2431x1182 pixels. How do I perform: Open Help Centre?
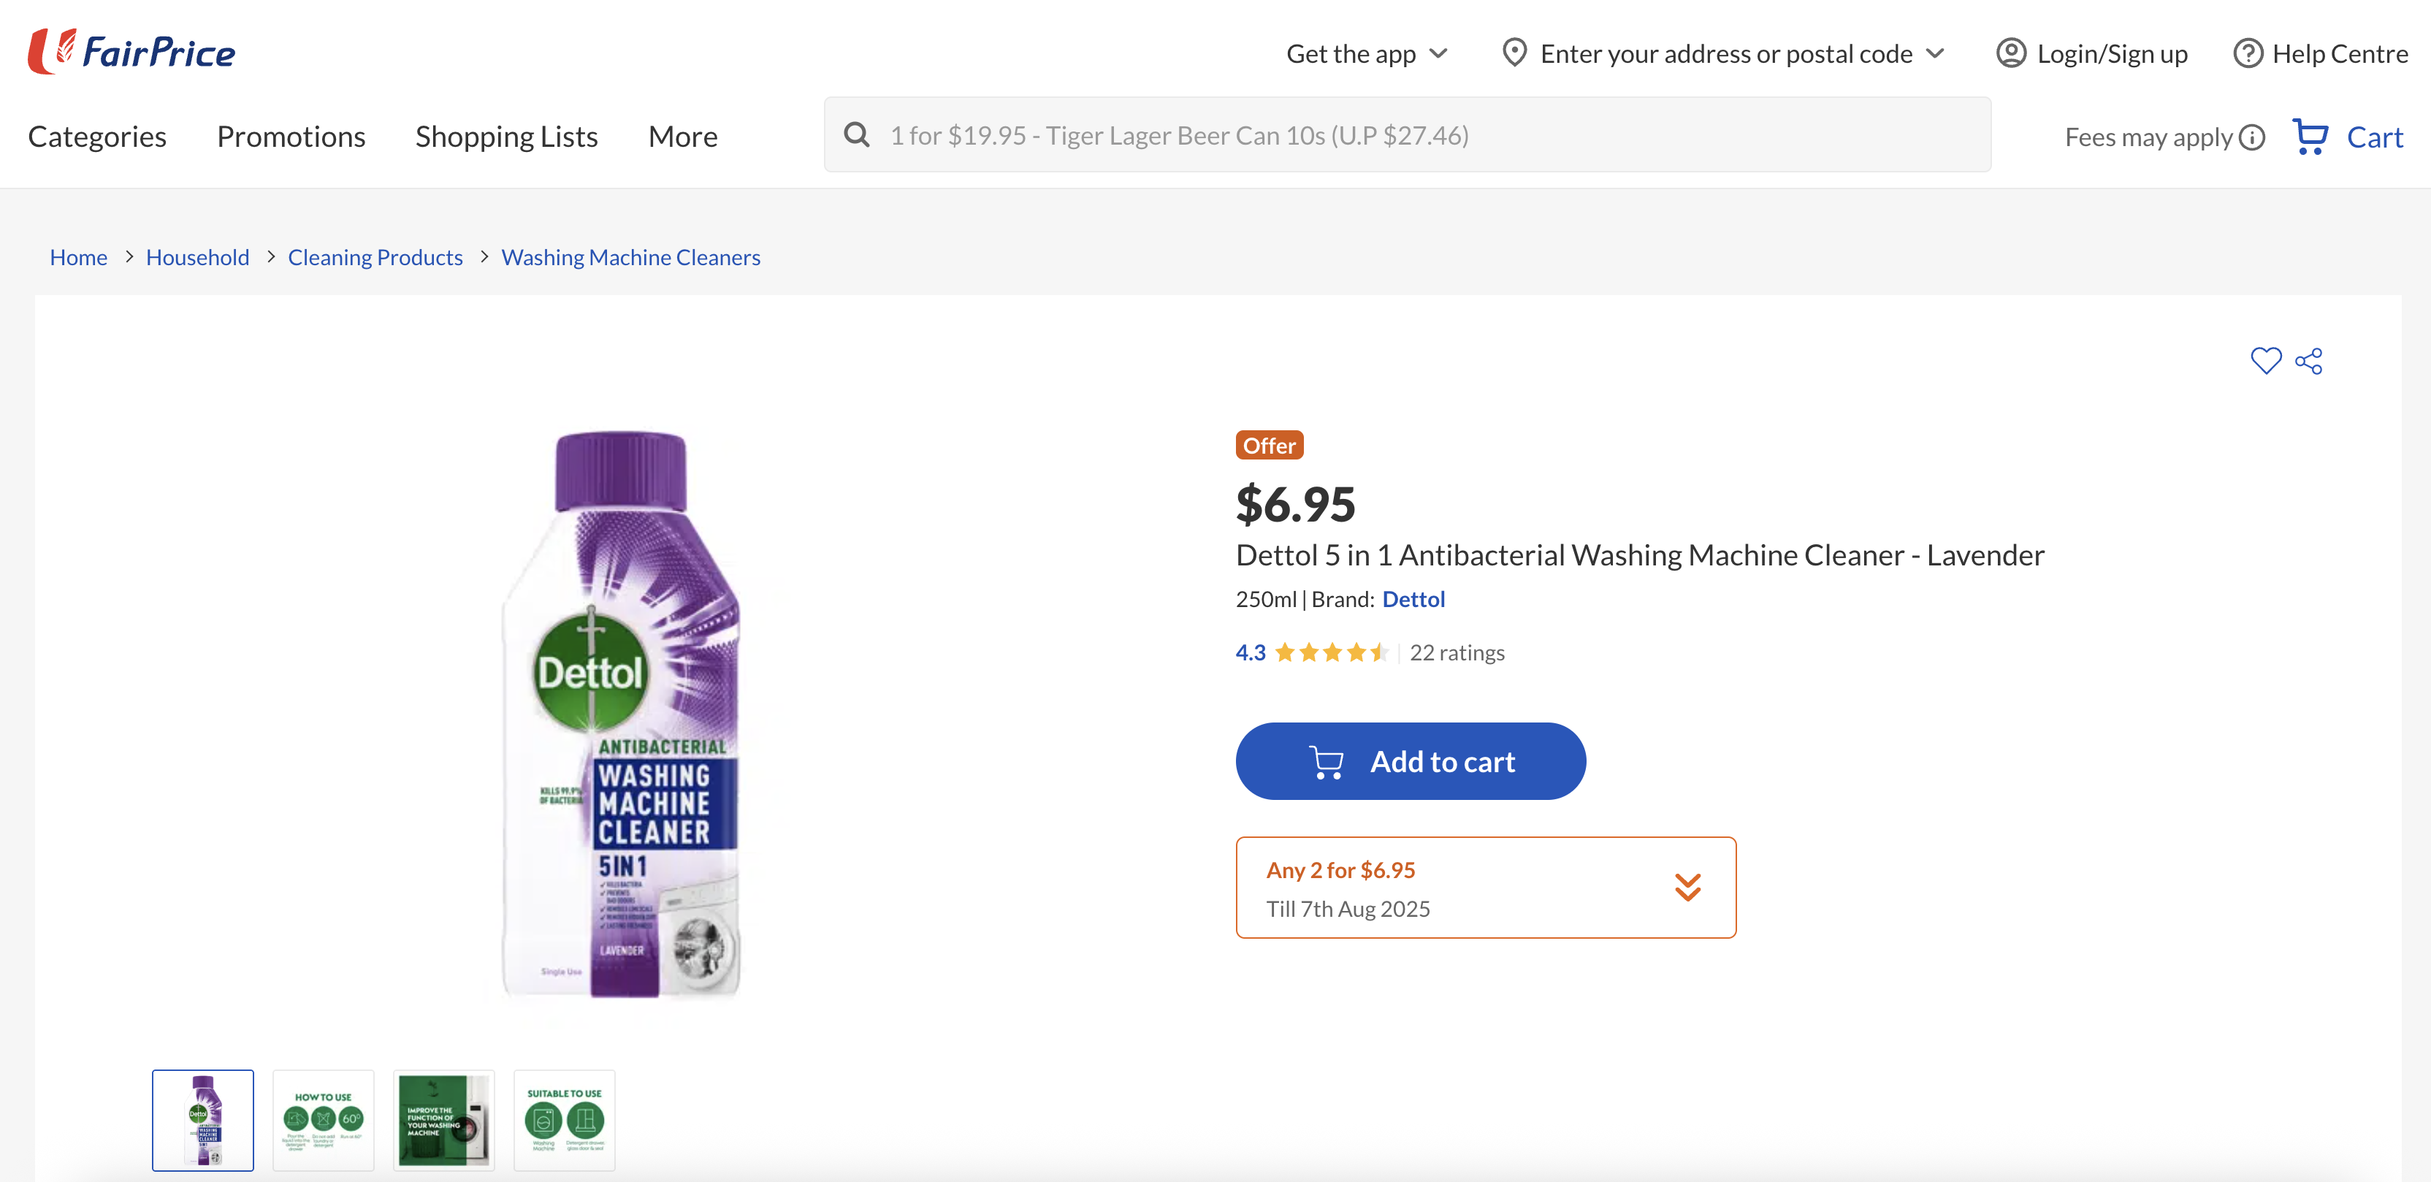coord(2321,54)
